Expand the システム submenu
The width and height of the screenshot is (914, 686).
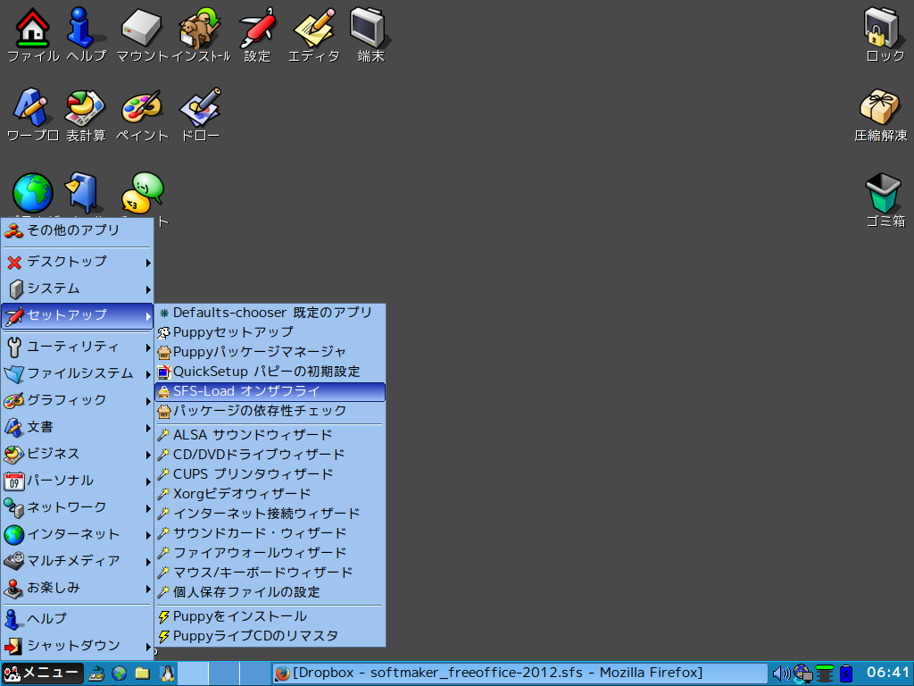pyautogui.click(x=77, y=289)
